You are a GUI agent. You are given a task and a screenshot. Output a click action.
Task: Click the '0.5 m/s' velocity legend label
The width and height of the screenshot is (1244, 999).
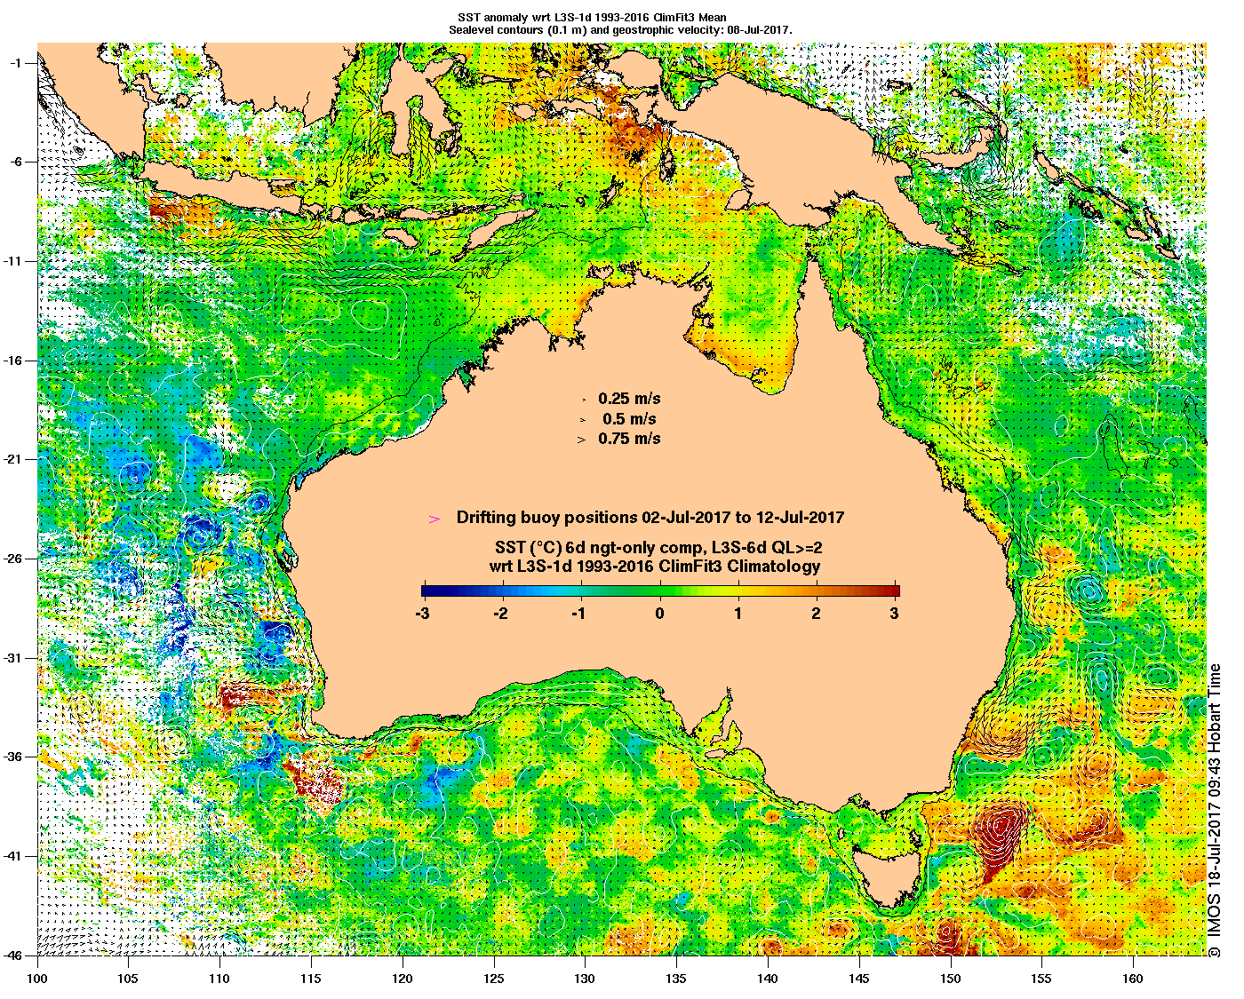click(x=629, y=418)
